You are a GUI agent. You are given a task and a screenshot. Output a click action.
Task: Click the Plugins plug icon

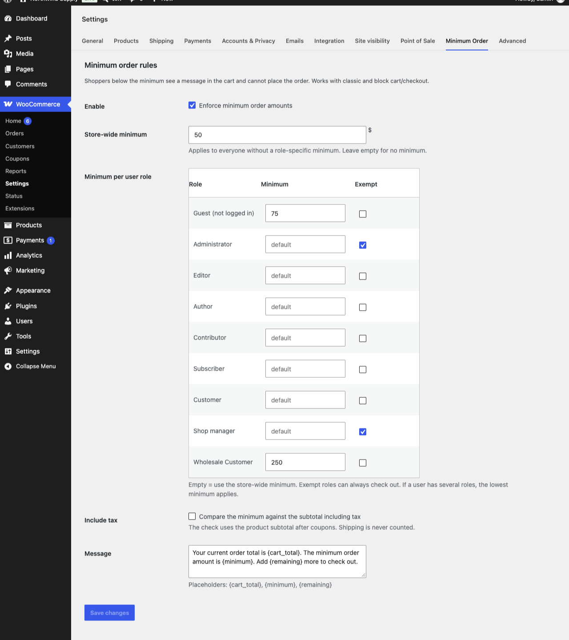[x=8, y=306]
